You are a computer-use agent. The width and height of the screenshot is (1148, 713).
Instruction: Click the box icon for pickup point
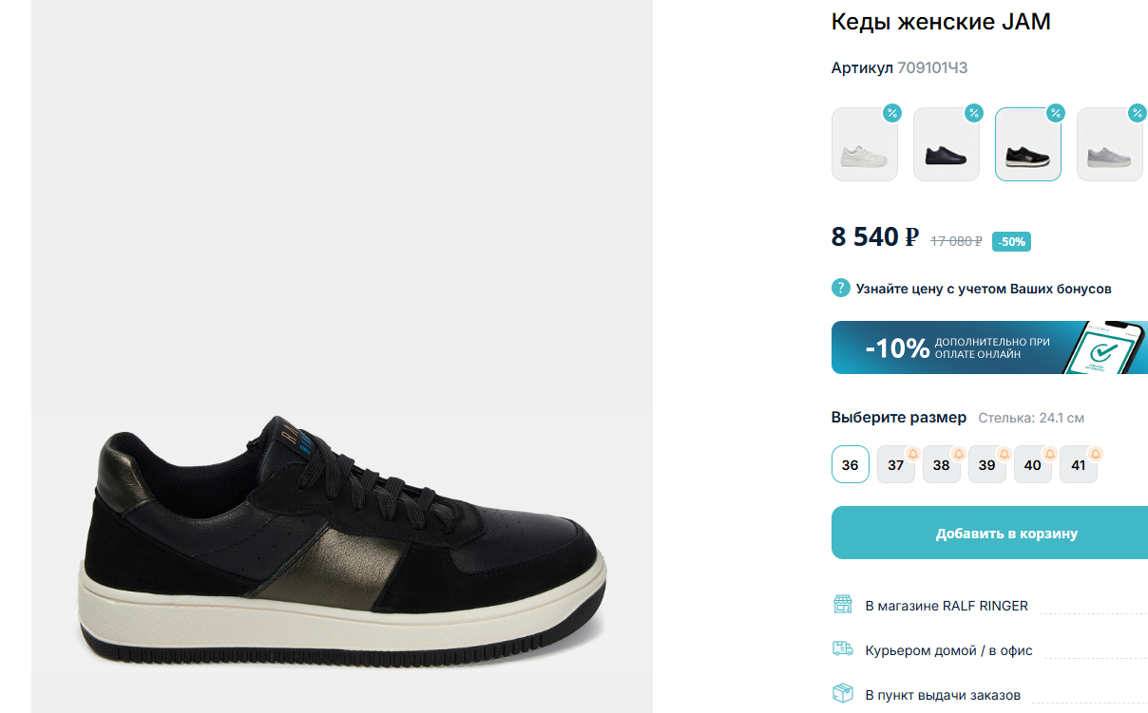(842, 694)
